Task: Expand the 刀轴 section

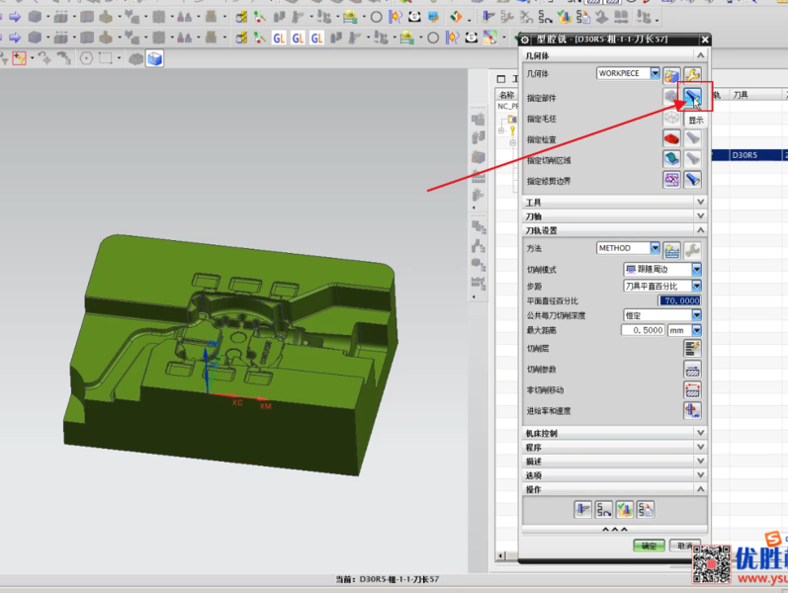Action: tap(700, 215)
